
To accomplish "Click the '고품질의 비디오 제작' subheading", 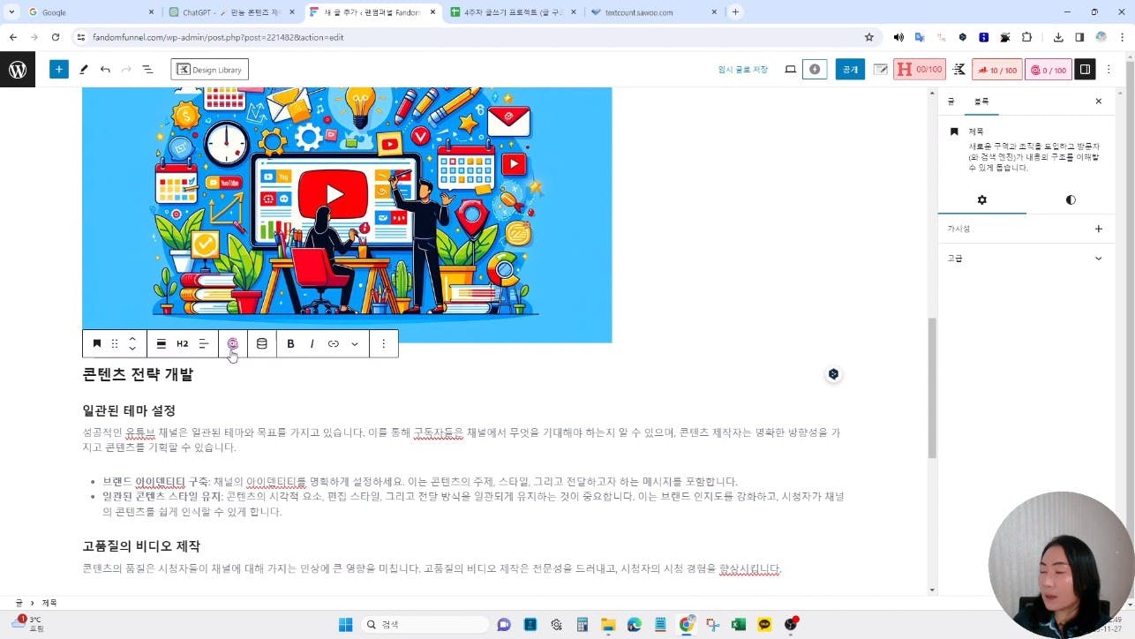I will pyautogui.click(x=141, y=546).
